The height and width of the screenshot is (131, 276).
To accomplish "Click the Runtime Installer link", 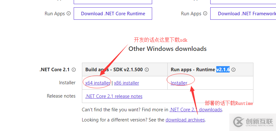I will point(179,83).
